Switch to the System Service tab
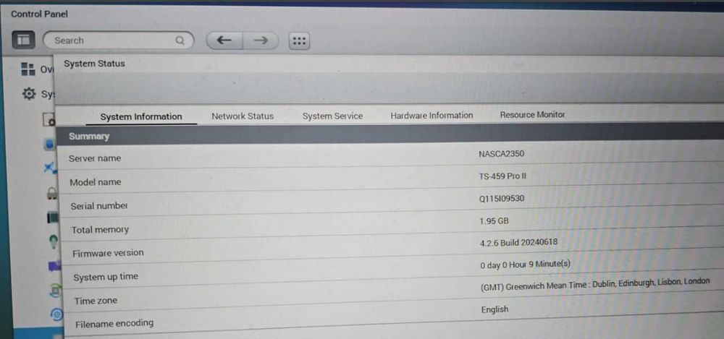Viewport: 724px width, 339px height. click(332, 116)
